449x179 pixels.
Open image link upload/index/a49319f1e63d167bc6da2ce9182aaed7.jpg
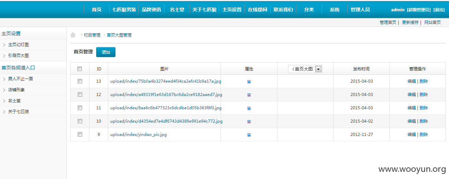[166, 95]
